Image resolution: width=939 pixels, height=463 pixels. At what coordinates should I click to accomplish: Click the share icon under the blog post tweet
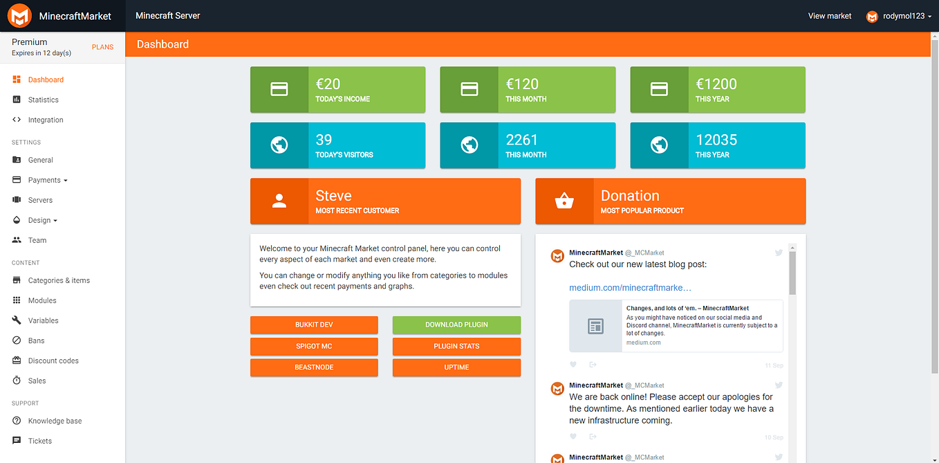(x=593, y=365)
